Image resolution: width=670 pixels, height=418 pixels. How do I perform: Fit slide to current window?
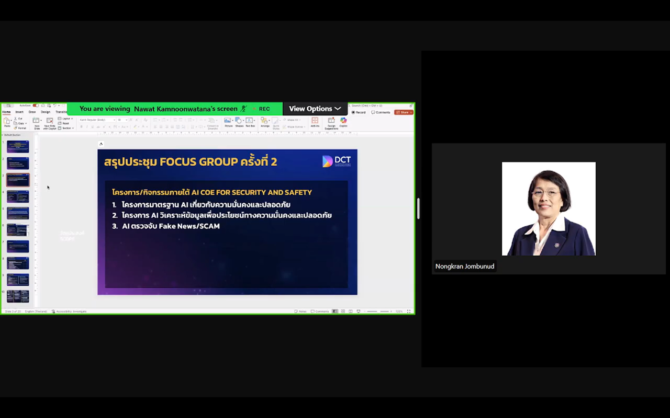408,311
